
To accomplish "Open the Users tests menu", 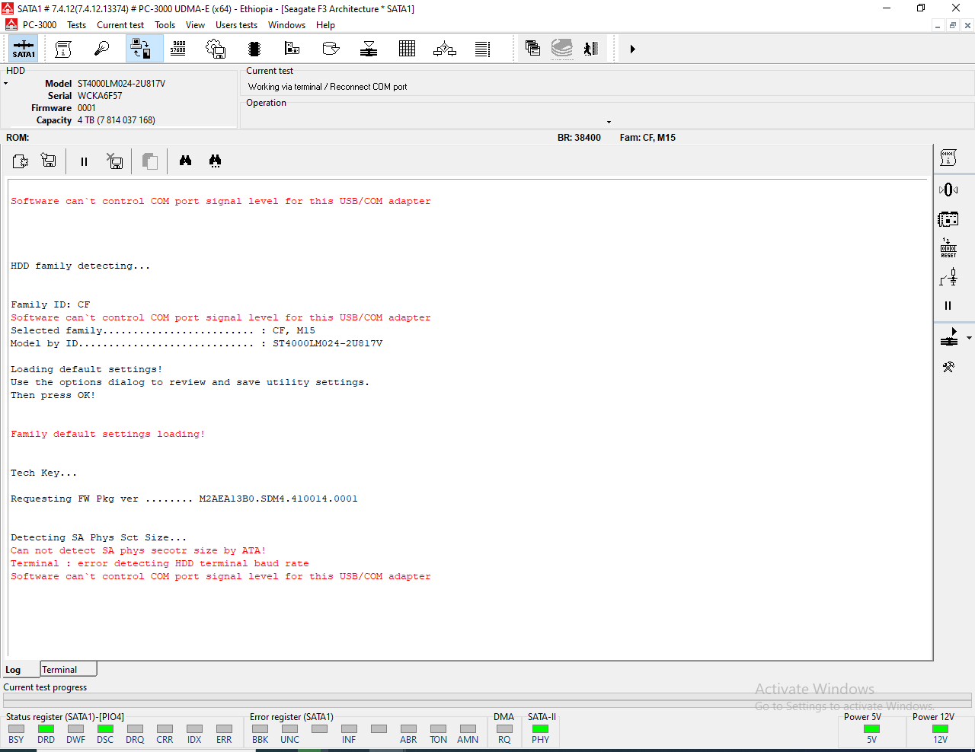I will point(236,25).
